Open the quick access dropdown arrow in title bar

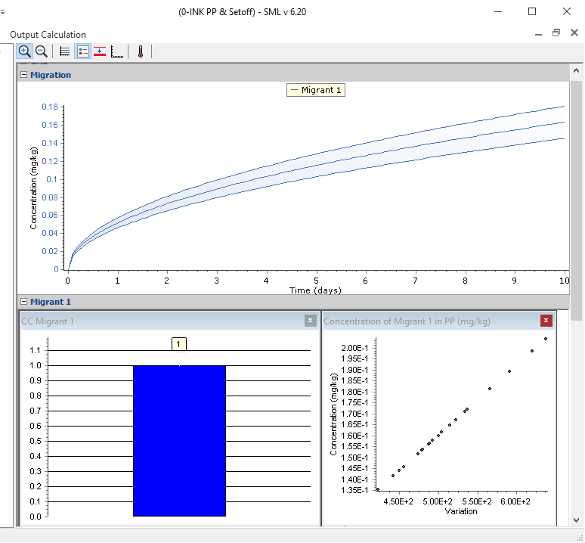(2, 12)
